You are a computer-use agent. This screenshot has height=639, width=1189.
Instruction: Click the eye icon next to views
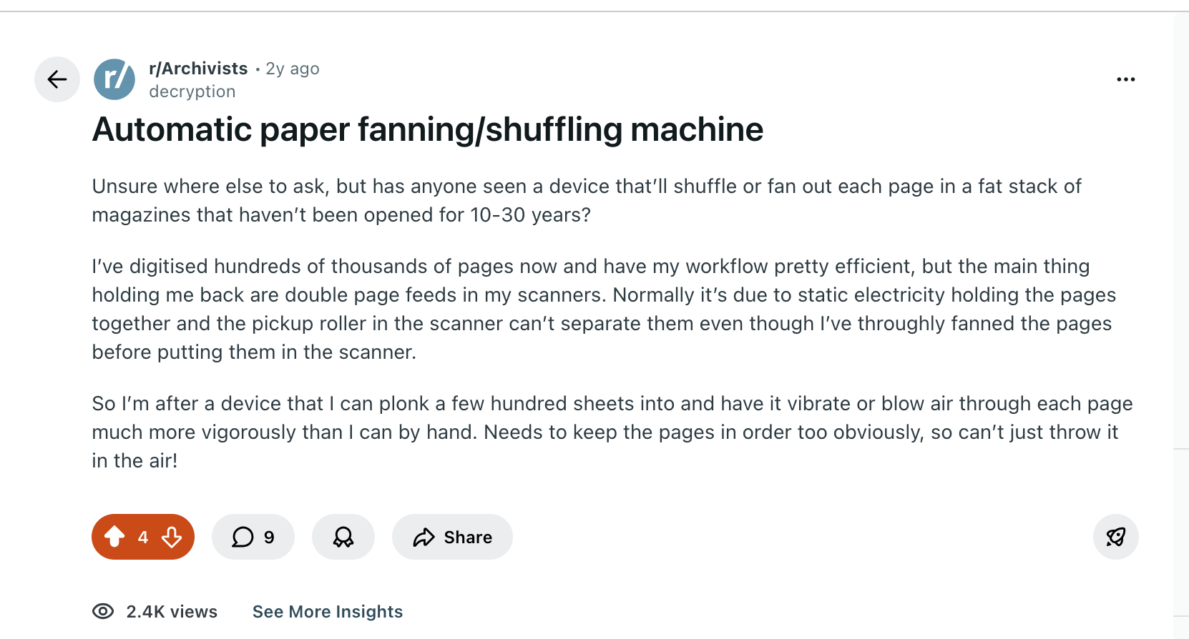point(103,612)
